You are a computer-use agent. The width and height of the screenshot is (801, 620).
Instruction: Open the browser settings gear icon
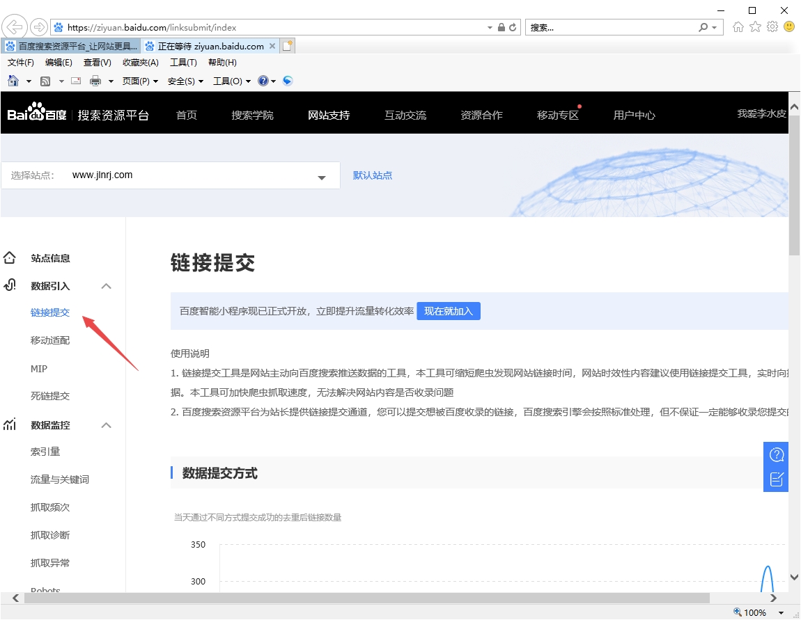[x=772, y=27]
